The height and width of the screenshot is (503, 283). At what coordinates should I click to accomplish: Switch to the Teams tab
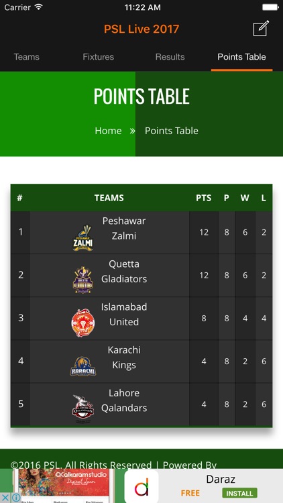click(26, 57)
